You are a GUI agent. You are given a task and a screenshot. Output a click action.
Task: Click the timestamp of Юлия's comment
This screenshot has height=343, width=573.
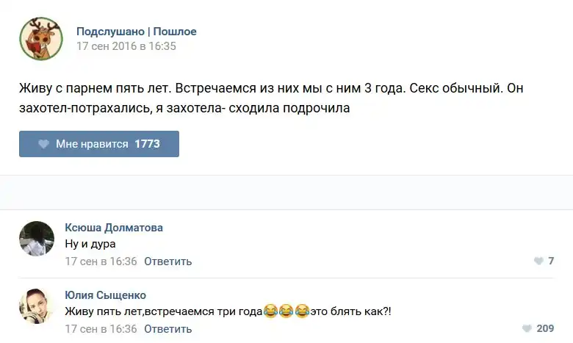point(101,329)
